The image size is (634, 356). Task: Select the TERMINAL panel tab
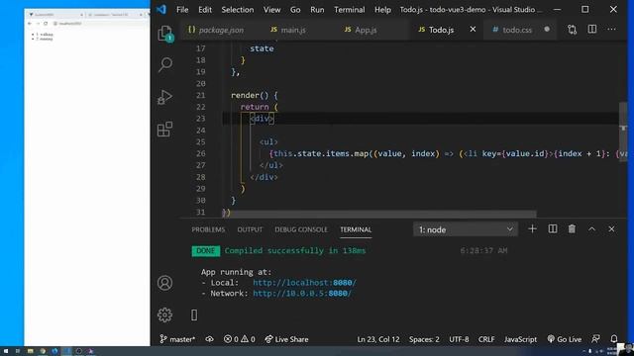356,229
